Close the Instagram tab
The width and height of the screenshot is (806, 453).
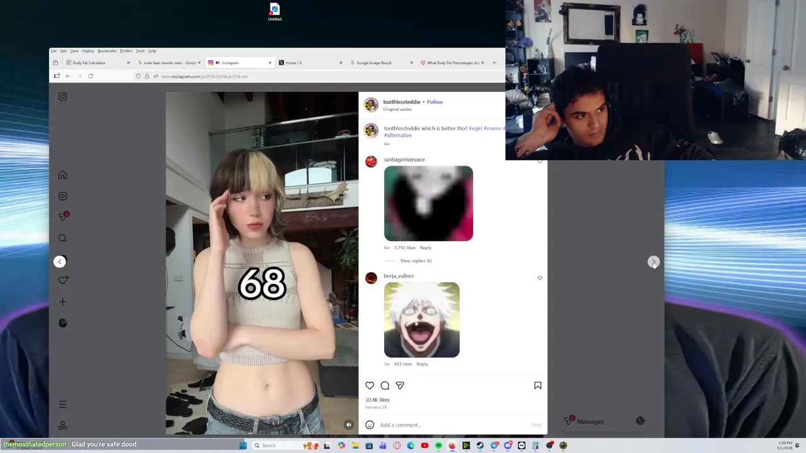270,63
